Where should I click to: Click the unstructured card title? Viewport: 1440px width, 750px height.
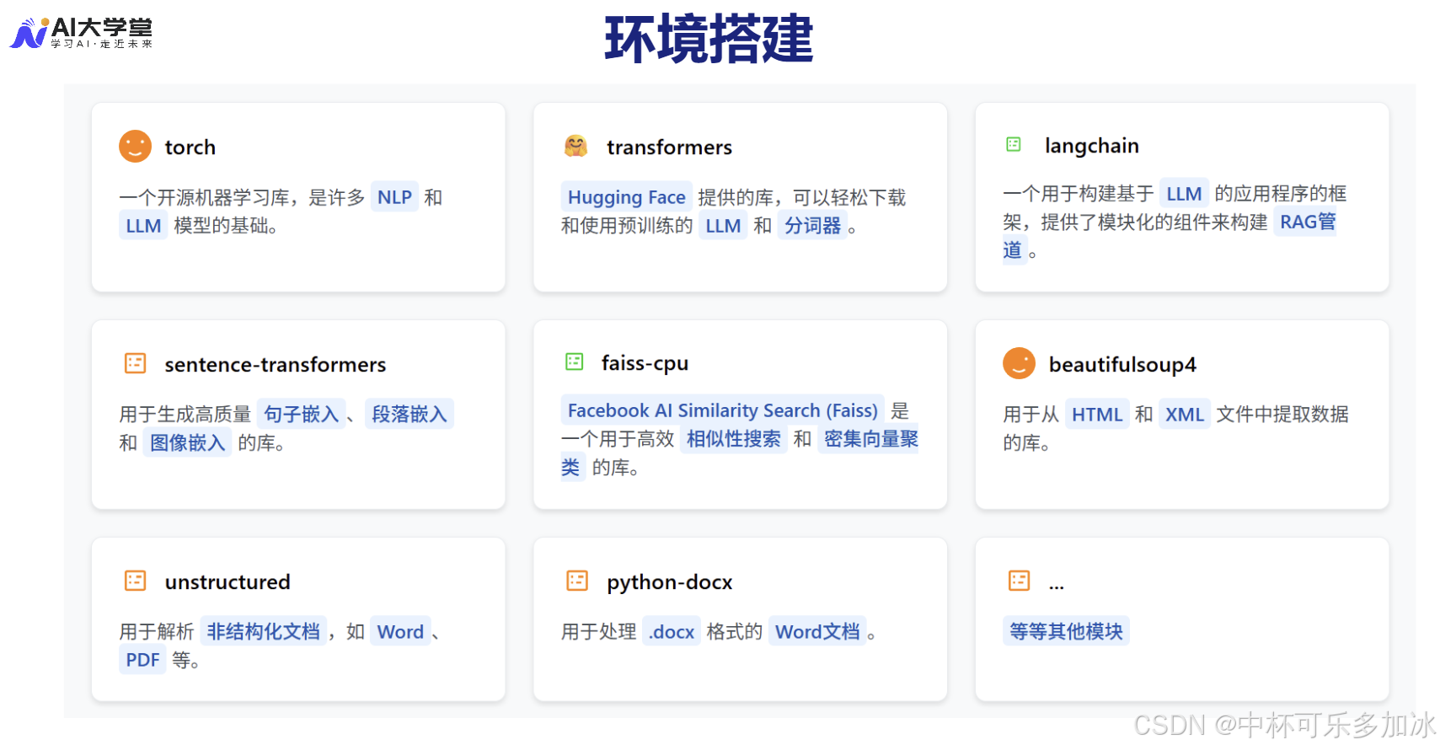227,582
